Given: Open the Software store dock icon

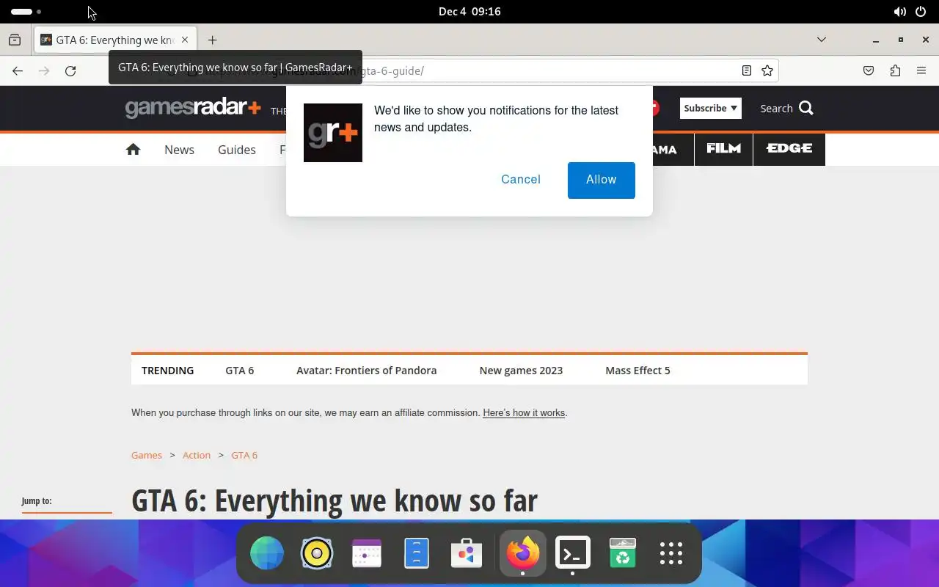Looking at the screenshot, I should click(467, 553).
